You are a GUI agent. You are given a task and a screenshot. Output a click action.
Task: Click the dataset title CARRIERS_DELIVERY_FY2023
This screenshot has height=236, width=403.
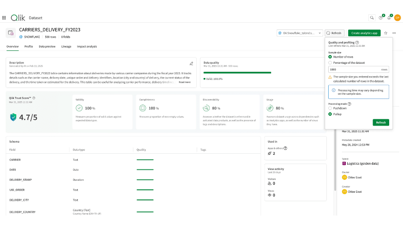[x=50, y=30]
